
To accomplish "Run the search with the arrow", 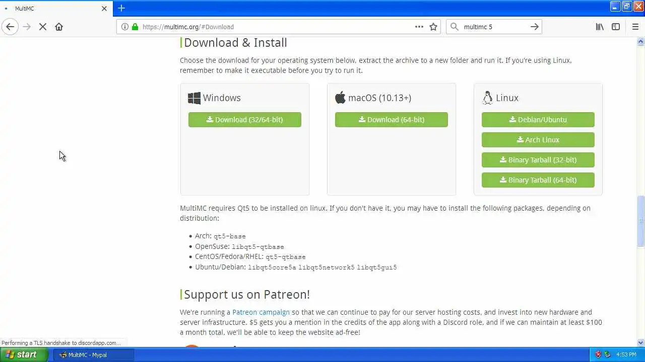I will click(x=535, y=27).
